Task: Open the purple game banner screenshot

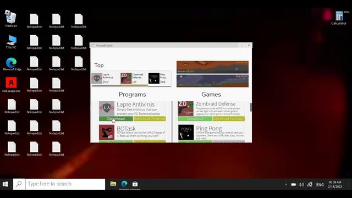Action: [x=212, y=81]
